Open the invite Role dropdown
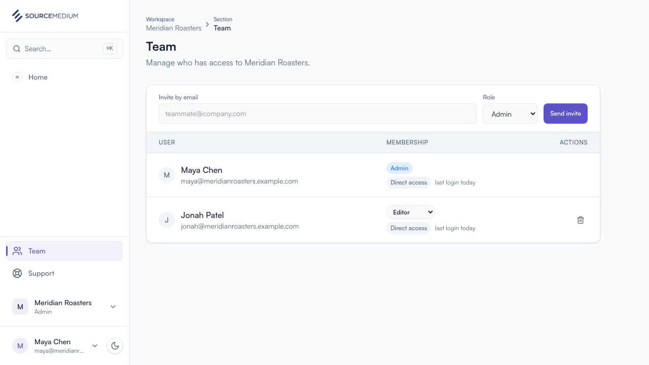This screenshot has height=365, width=649. click(510, 114)
